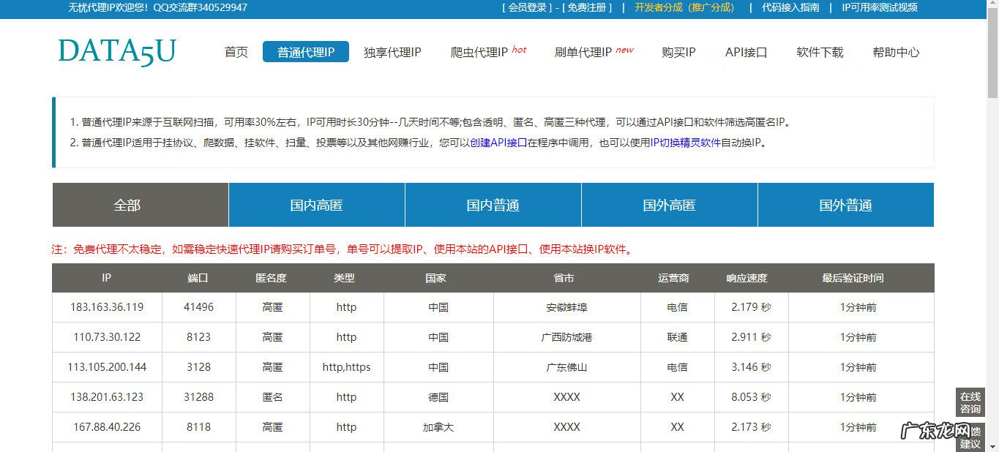Viewport: 999px width, 452px height.
Task: Switch to the 国内高匿 filter tab
Action: [x=316, y=205]
